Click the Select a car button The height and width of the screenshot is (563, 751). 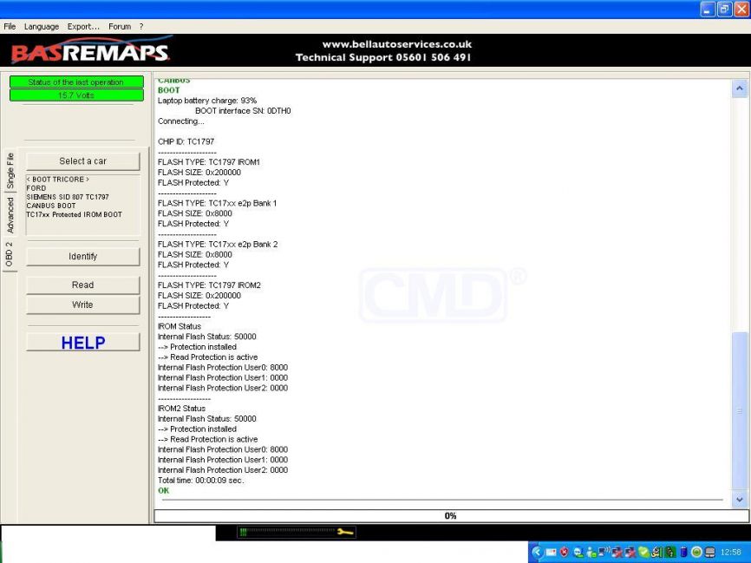point(83,161)
